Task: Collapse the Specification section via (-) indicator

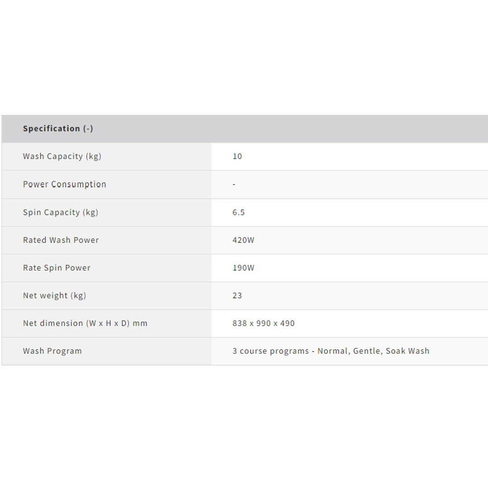Action: point(88,129)
